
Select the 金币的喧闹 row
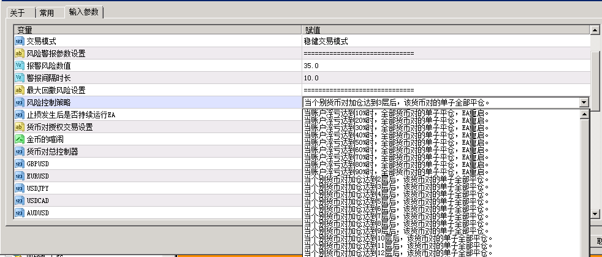click(158, 139)
